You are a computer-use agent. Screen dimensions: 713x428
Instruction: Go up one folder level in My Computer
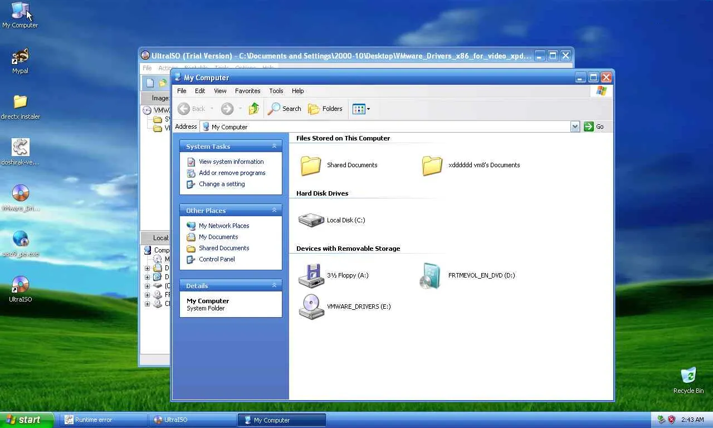(254, 109)
